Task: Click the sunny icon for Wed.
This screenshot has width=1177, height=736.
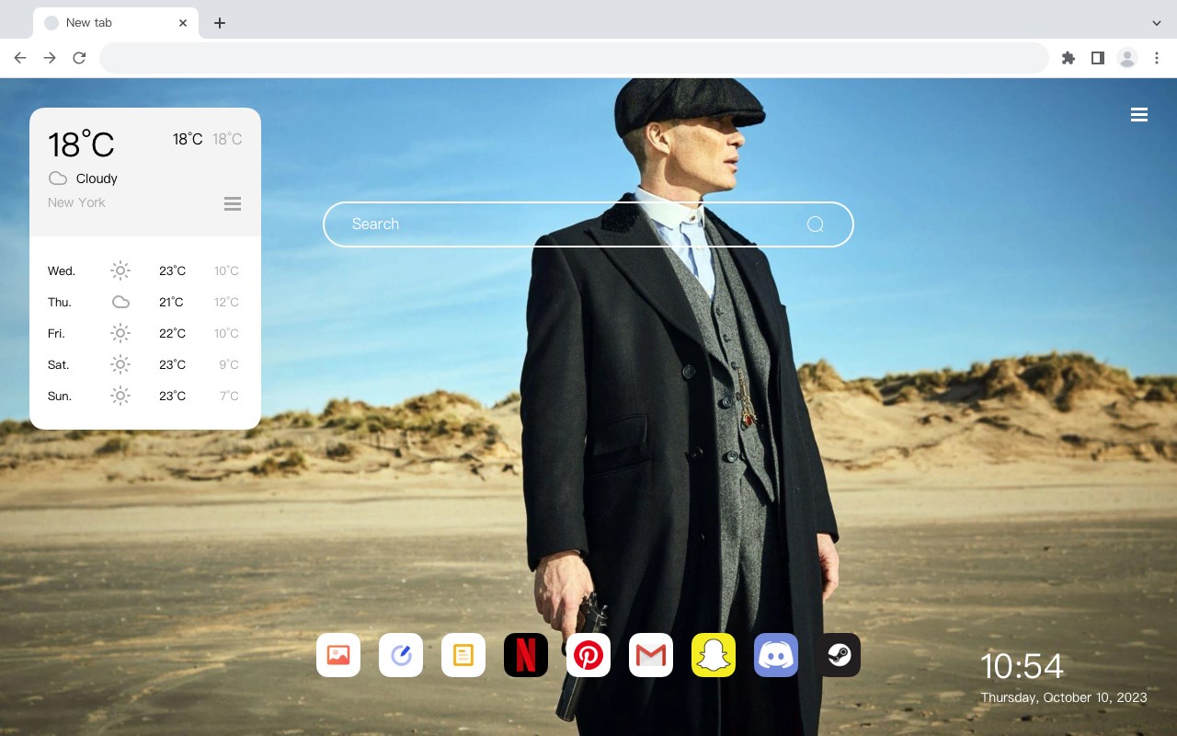Action: click(x=120, y=270)
